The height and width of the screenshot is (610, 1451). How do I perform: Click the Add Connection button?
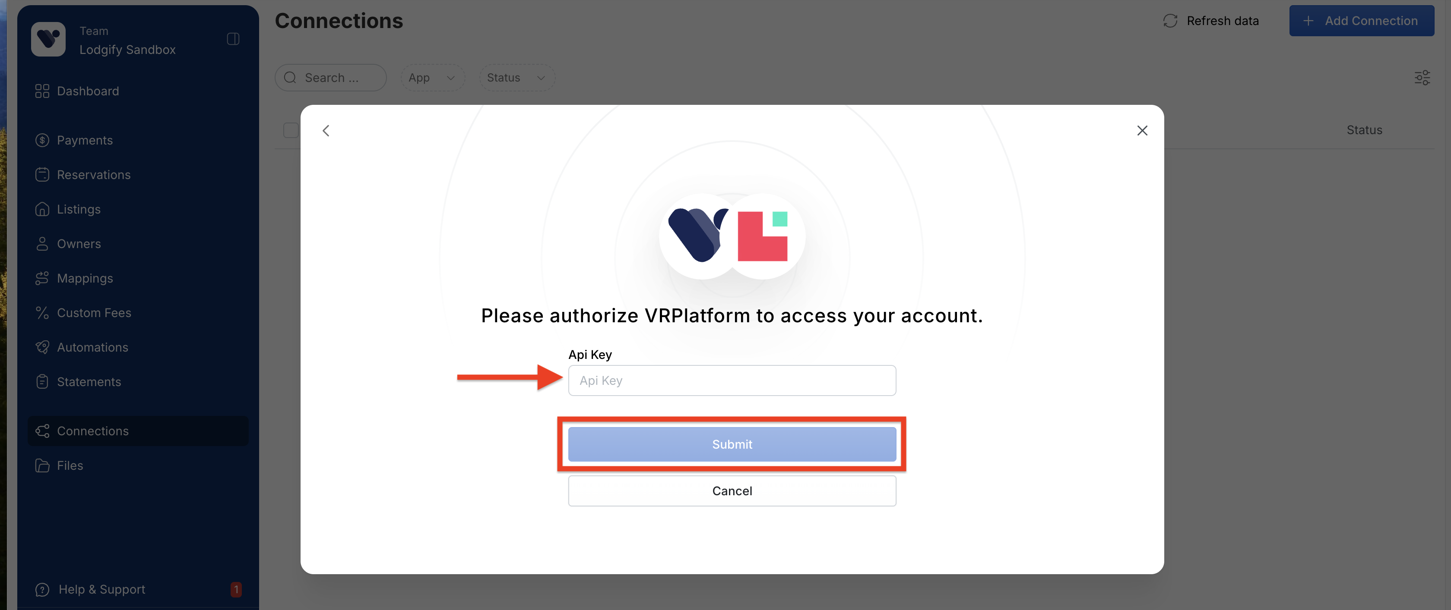pyautogui.click(x=1362, y=21)
